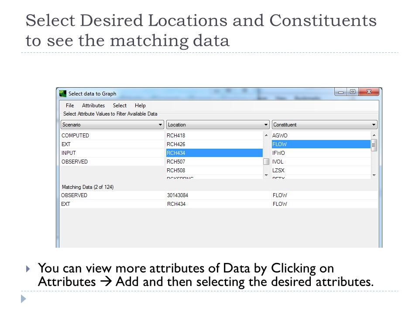The height and width of the screenshot is (314, 419).
Task: Select the EXT RCH434 FLOW matching row
Action: coord(219,204)
